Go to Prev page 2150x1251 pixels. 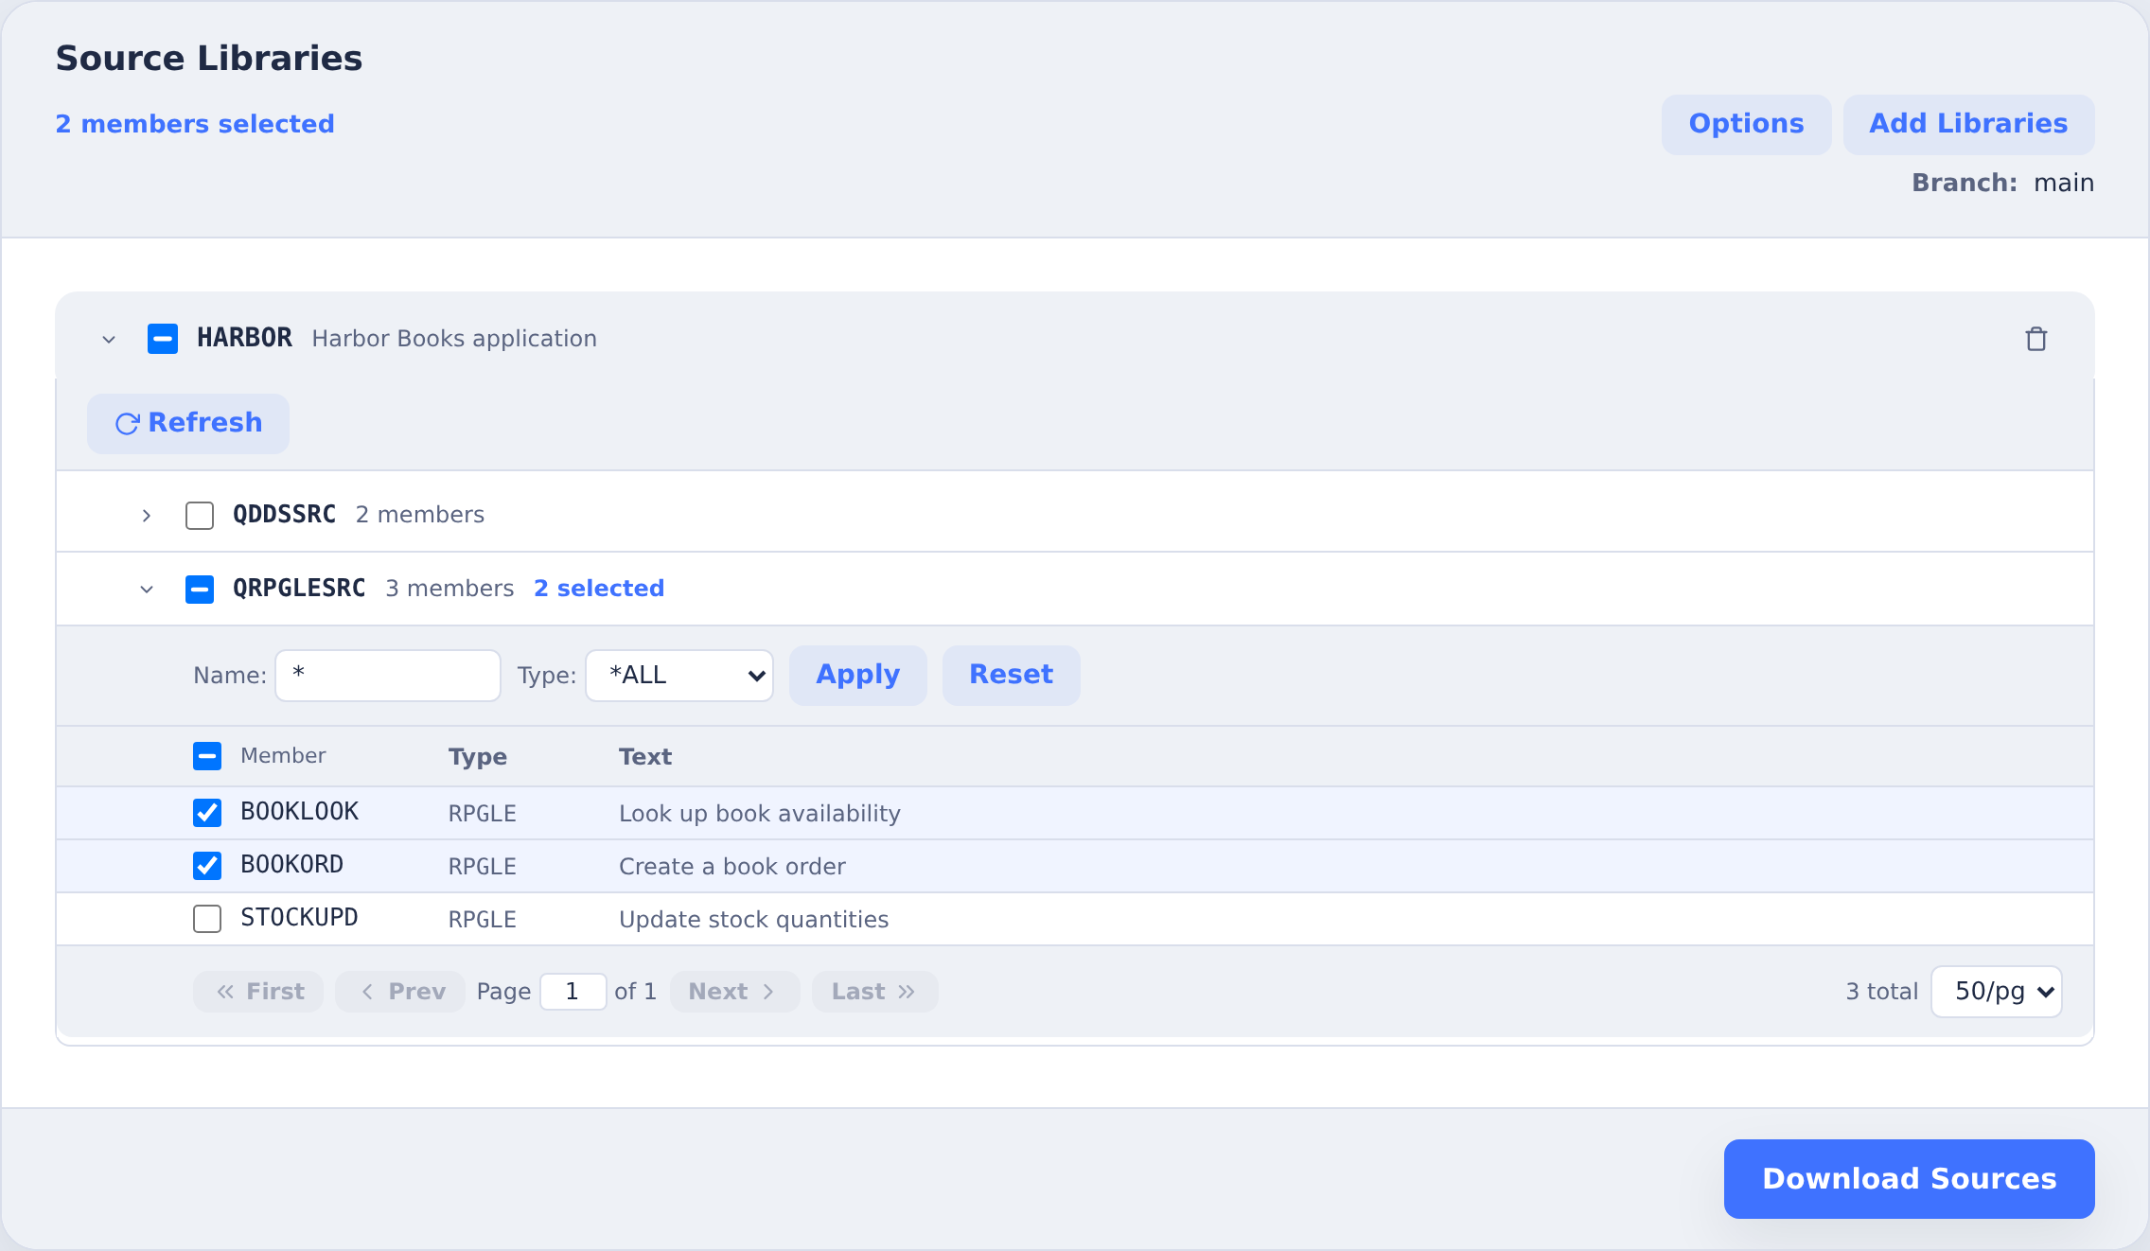[x=400, y=992]
